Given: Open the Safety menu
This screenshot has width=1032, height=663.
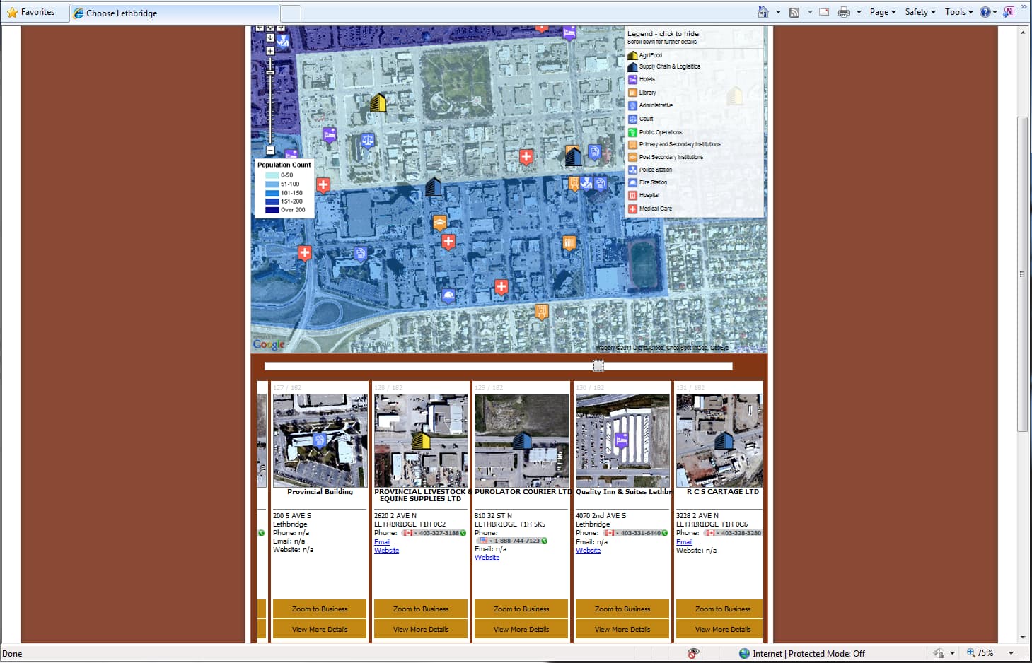Looking at the screenshot, I should click(920, 12).
